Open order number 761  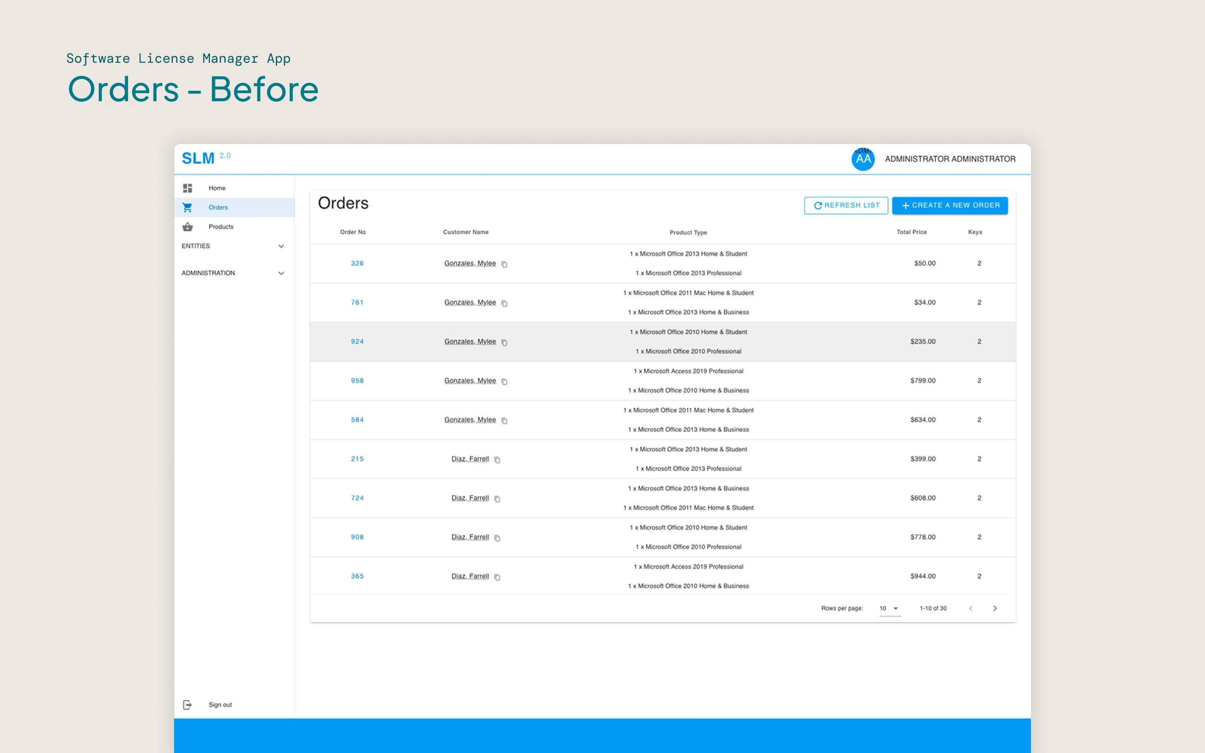tap(357, 302)
